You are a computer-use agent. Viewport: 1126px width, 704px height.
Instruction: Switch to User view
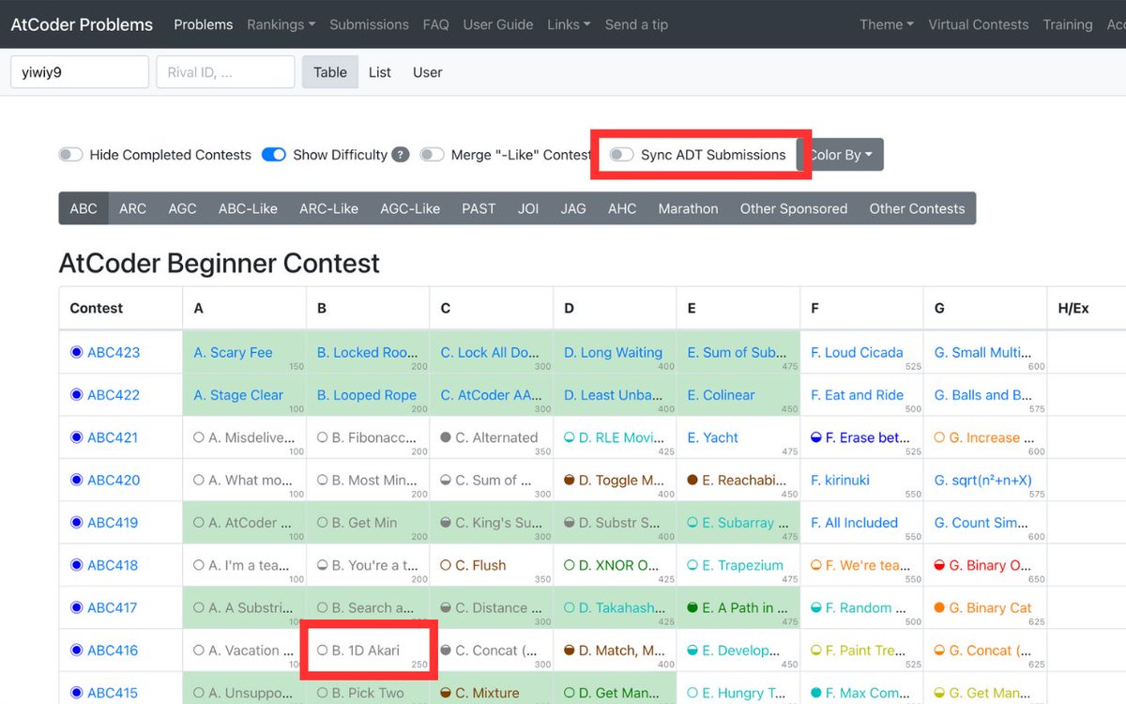tap(428, 72)
